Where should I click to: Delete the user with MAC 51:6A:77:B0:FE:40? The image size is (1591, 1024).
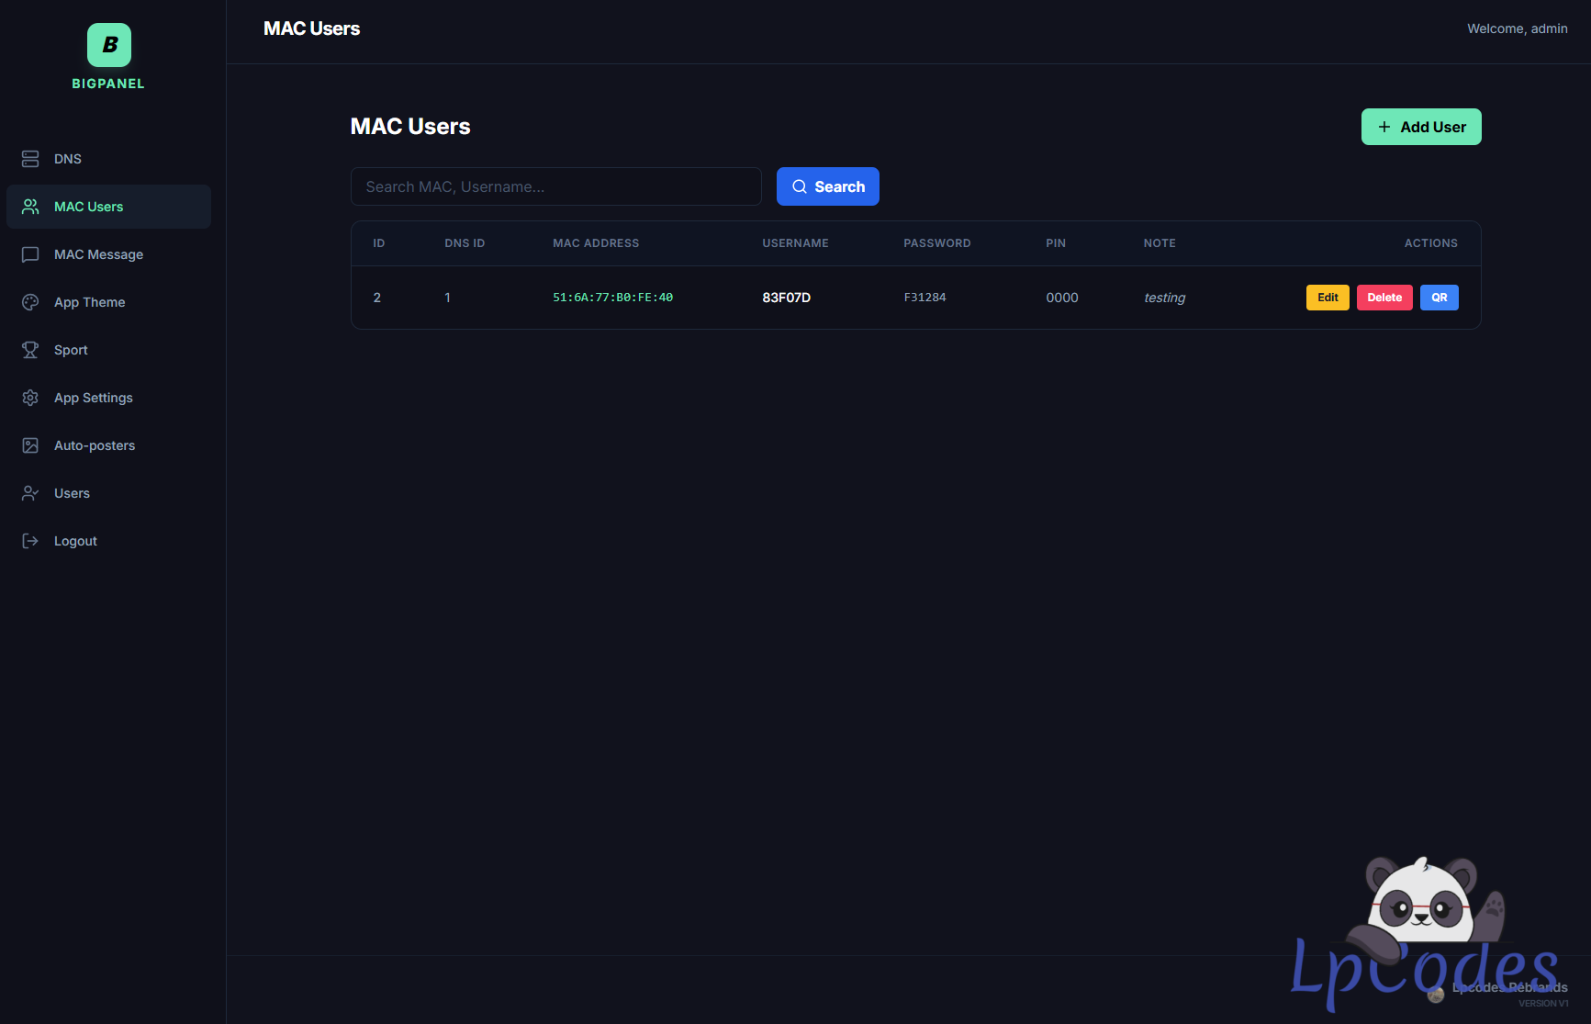[1384, 298]
